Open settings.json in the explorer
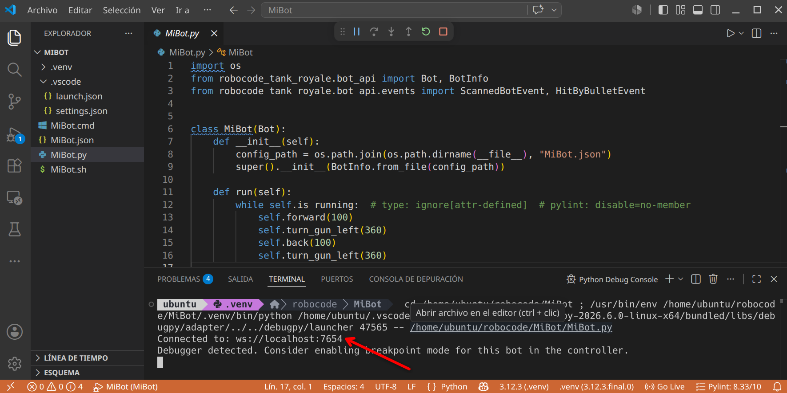 (x=87, y=111)
